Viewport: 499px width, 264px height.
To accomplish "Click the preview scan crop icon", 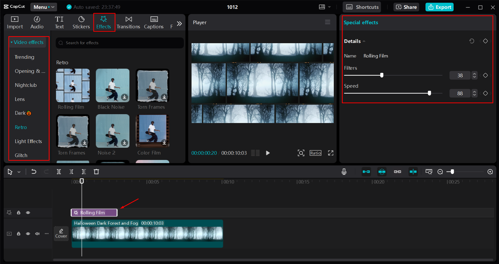I will 301,153.
